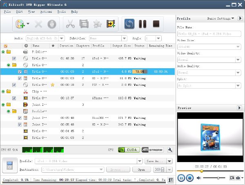Click the preview screen-size toggle icon
The width and height of the screenshot is (245, 185).
[232, 178]
